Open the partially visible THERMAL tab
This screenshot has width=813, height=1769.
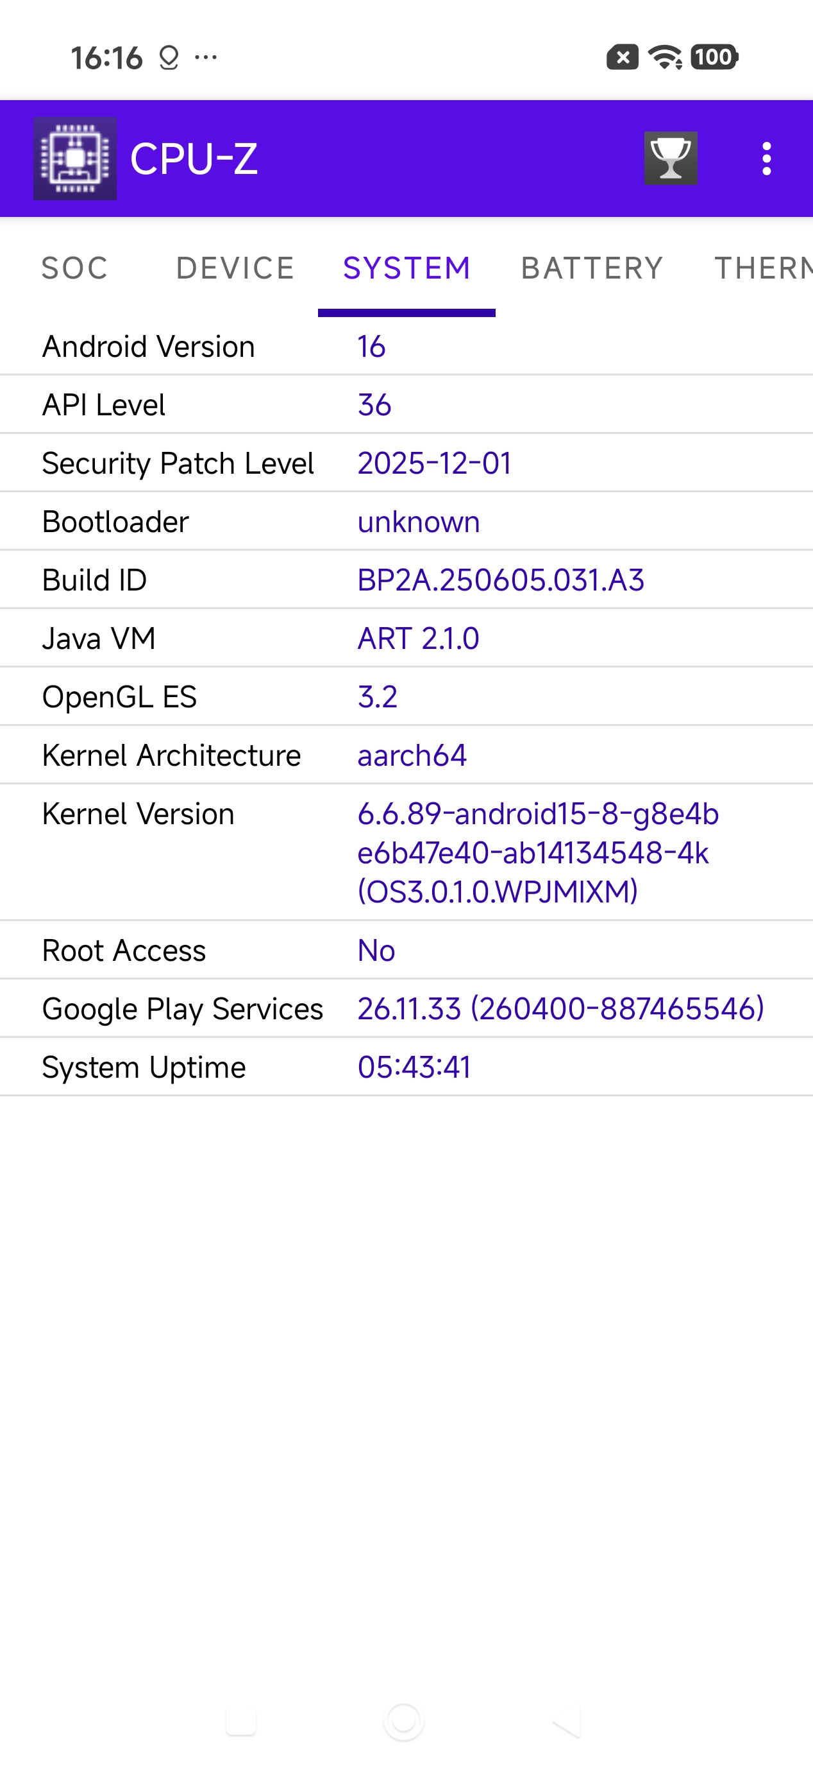[763, 268]
